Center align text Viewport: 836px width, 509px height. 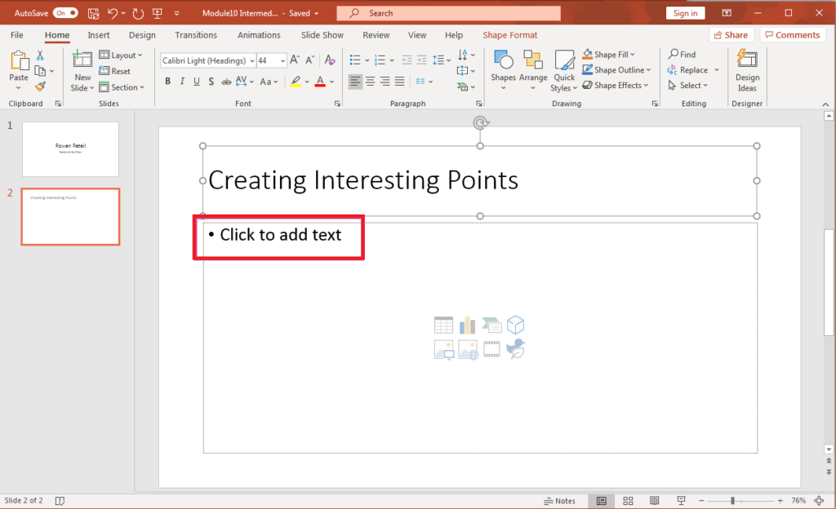370,82
